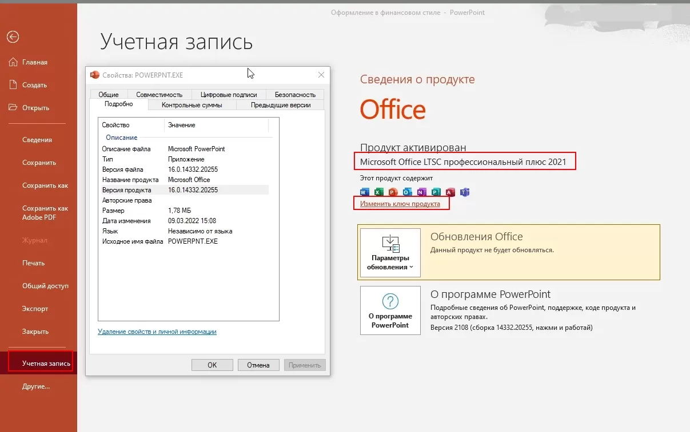Click the Outlook icon in product list
690x432 pixels.
pyautogui.click(x=408, y=192)
